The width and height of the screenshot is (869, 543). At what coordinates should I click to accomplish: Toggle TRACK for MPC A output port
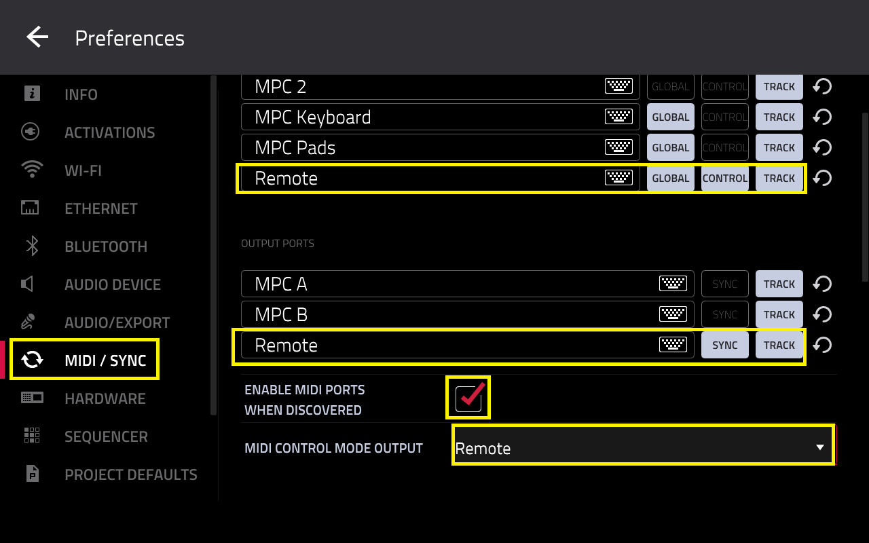pyautogui.click(x=779, y=284)
